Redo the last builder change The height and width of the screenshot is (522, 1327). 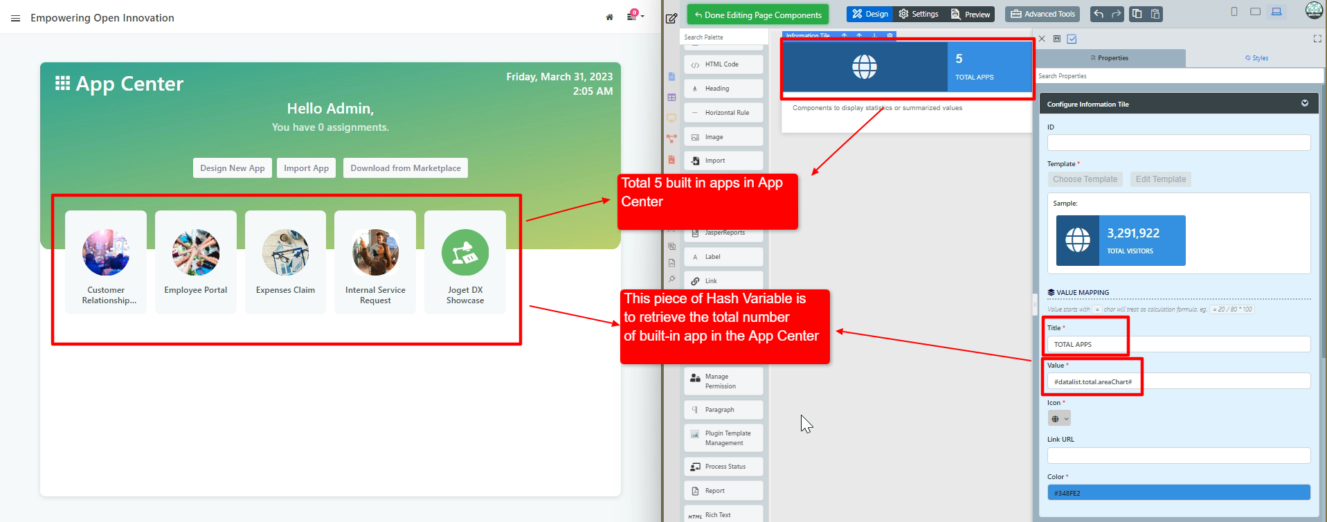click(x=1116, y=14)
